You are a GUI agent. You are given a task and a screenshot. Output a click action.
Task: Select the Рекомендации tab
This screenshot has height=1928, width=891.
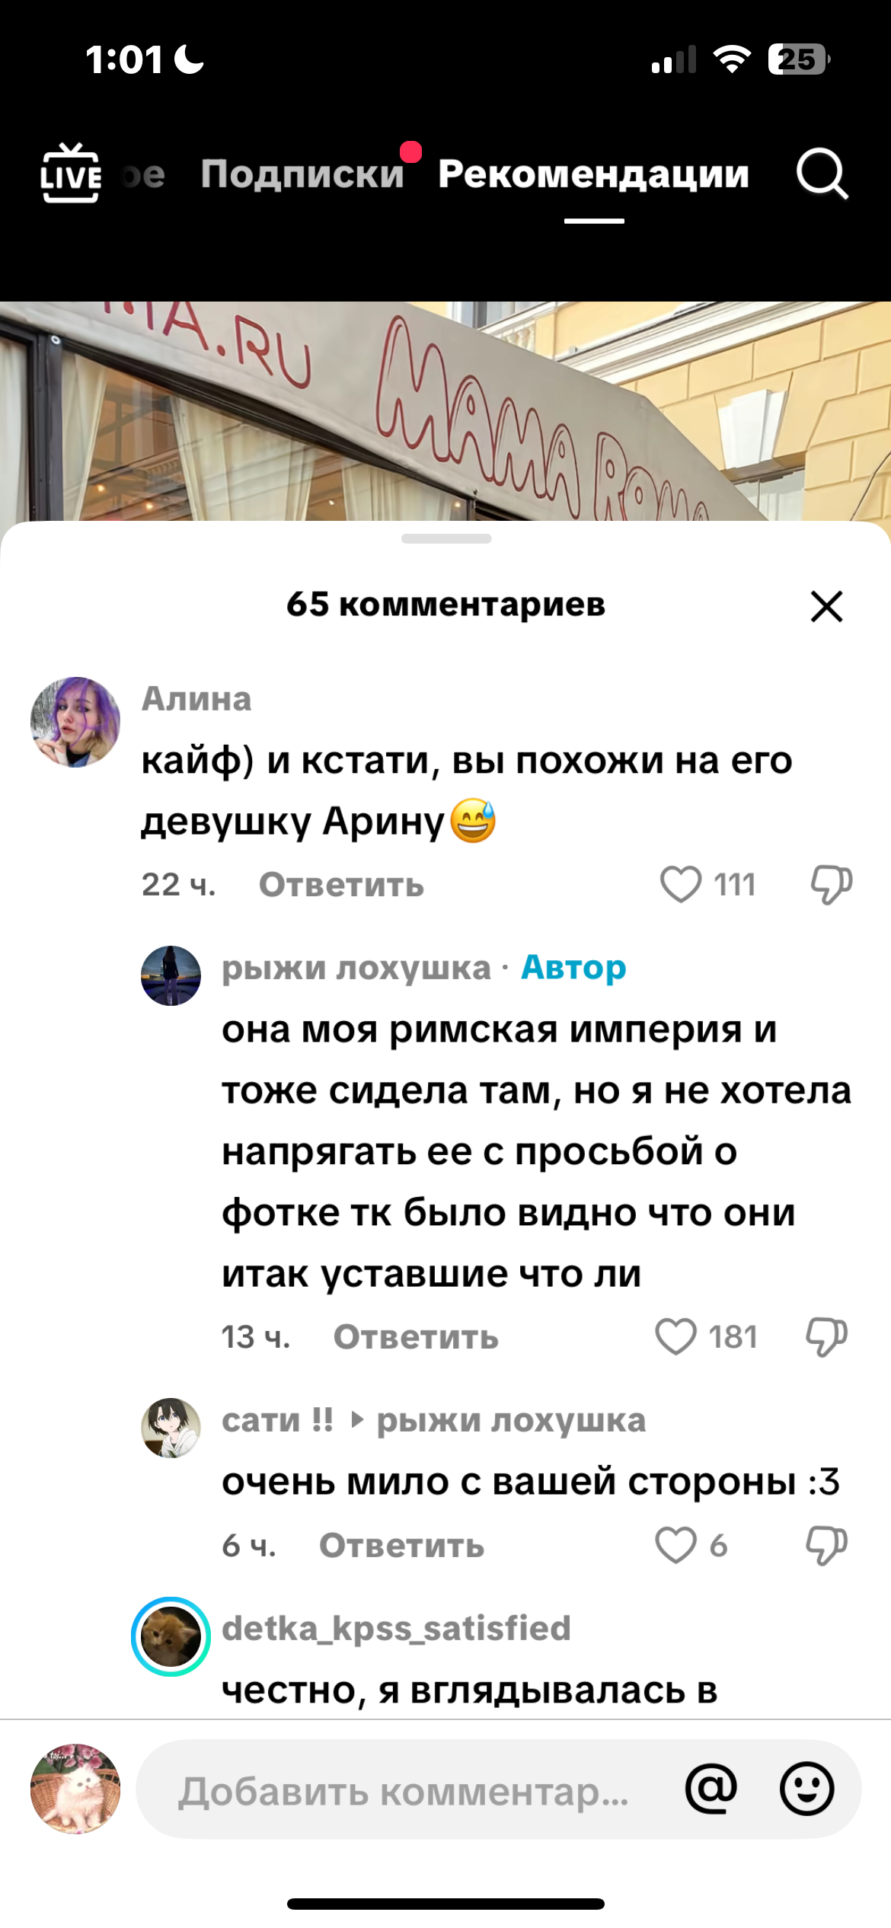[x=594, y=174]
